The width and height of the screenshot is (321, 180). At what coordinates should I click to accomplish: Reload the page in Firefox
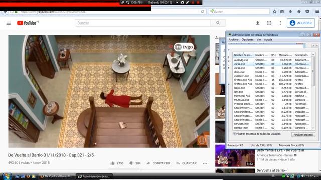[202, 12]
